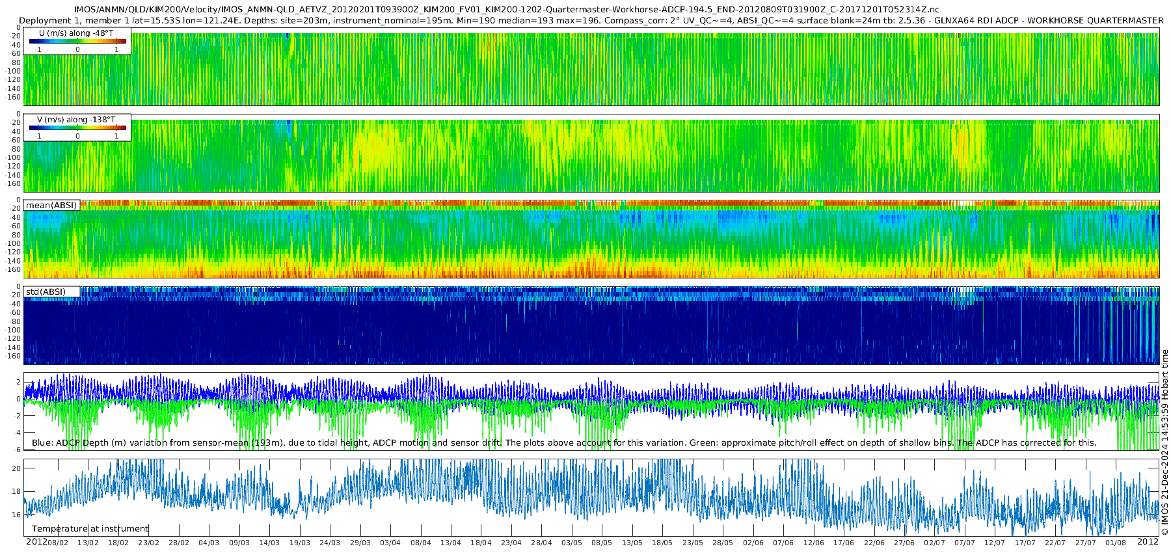Select the 01/08 date tick label
This screenshot has width=1171, height=553.
click(1116, 543)
